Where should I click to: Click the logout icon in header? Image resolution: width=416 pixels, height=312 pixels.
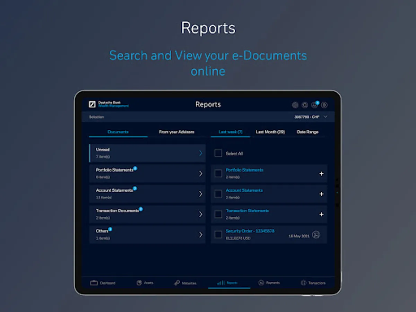[x=324, y=105]
